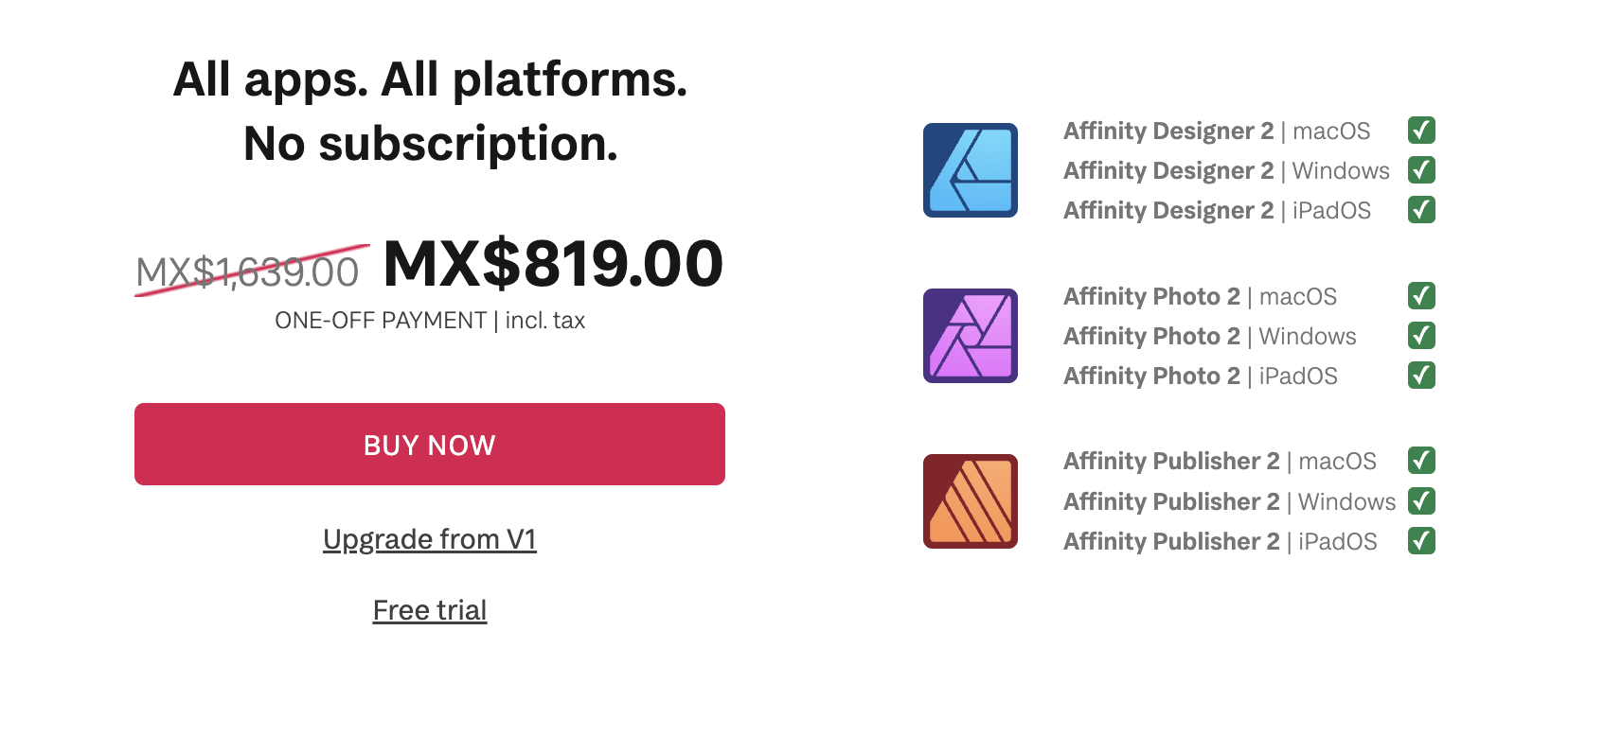This screenshot has height=753, width=1604.
Task: Click the Affinity Photo 2 app icon
Action: pyautogui.click(x=971, y=336)
